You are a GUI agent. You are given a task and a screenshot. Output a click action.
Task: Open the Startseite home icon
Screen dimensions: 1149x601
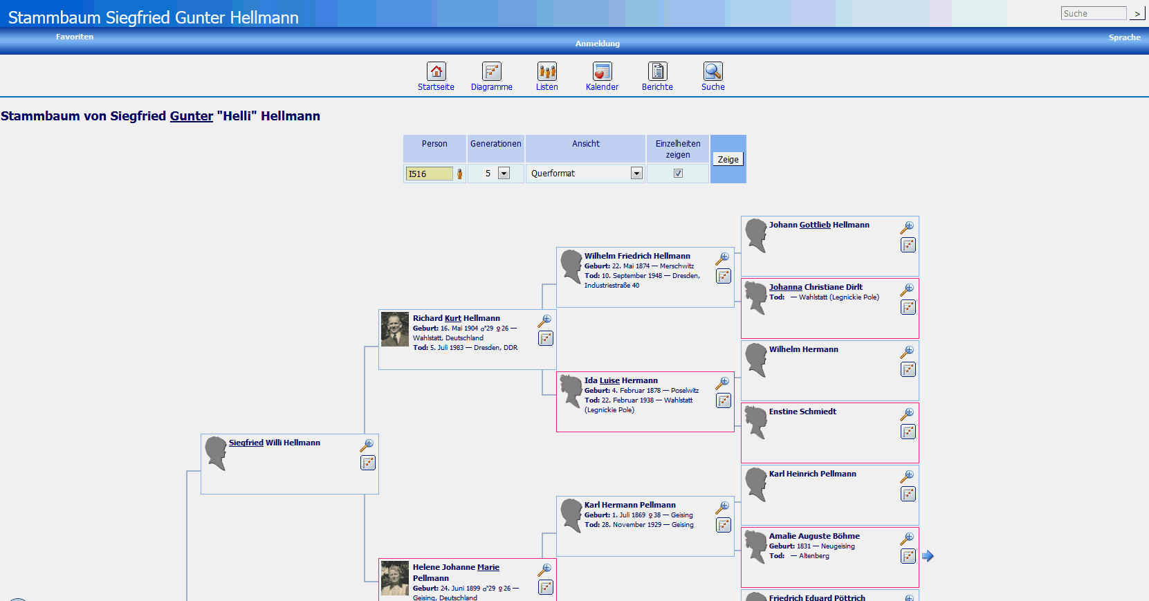[x=436, y=71]
